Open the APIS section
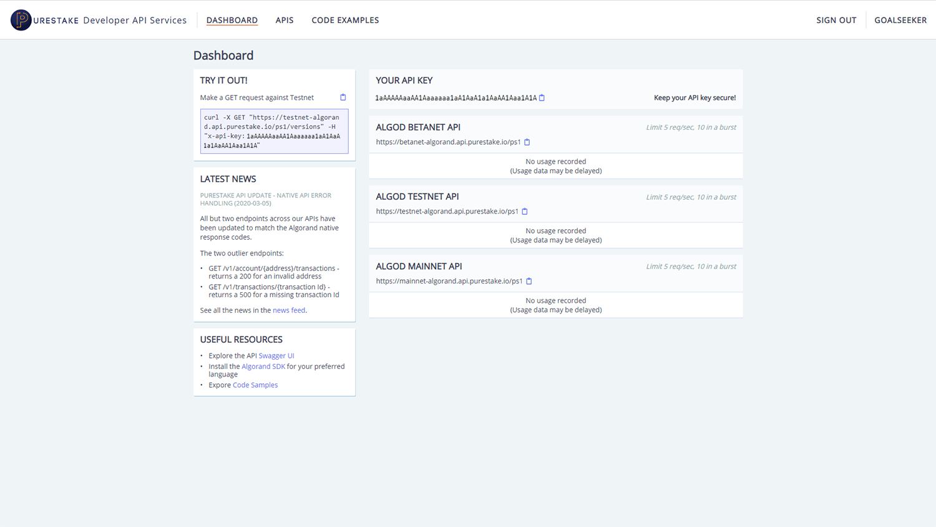 coord(285,20)
